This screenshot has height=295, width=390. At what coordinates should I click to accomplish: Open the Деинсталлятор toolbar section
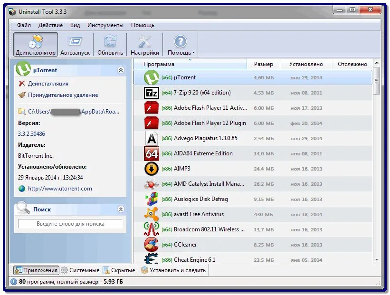tap(36, 44)
